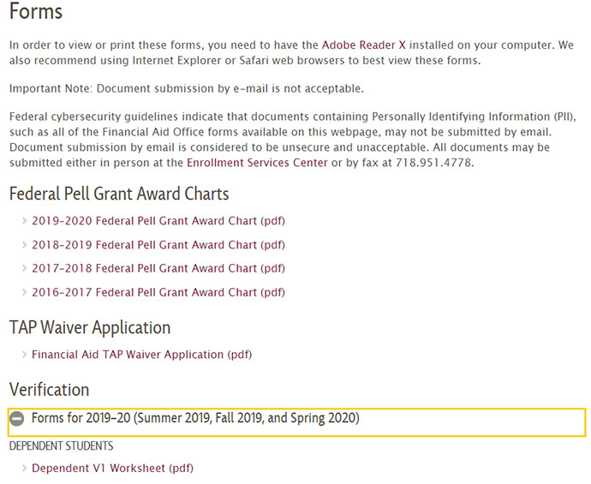Image resolution: width=591 pixels, height=484 pixels.
Task: Open 2019-2020 Federal Pell Grant Award Chart
Action: pos(158,220)
